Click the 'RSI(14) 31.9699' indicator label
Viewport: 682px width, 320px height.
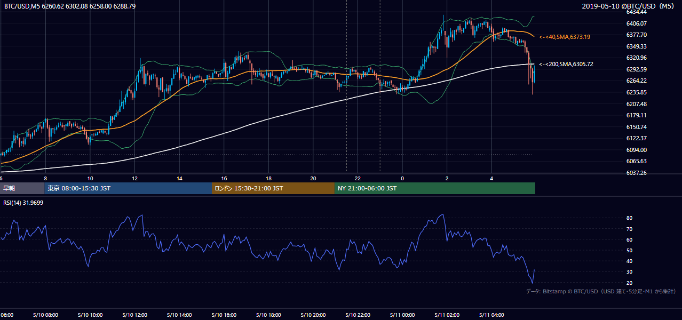tap(23, 203)
